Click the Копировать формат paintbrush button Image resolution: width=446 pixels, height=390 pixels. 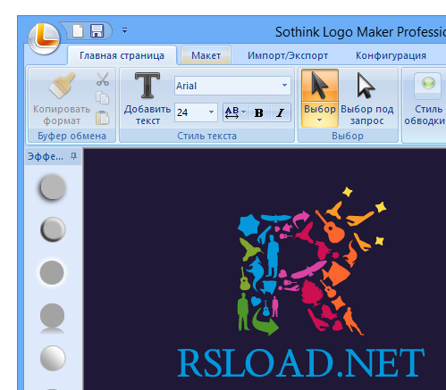pyautogui.click(x=62, y=99)
